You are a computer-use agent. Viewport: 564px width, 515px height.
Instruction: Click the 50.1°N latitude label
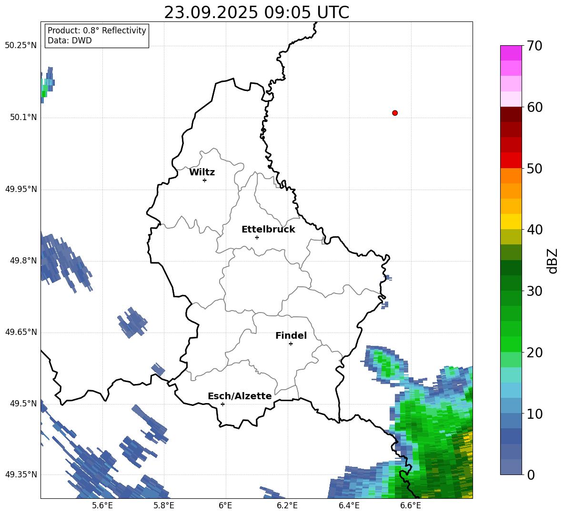pos(23,117)
